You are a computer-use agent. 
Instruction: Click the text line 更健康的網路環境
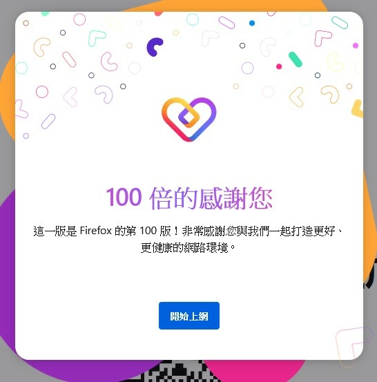185,248
